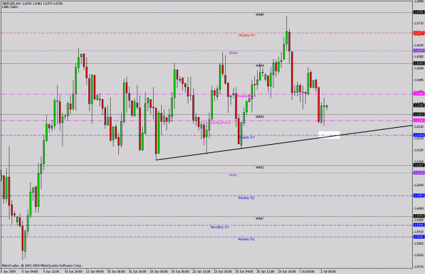425x274 pixels.
Task: Click the '16 Jun 16:00' time label
Action: coord(137,271)
